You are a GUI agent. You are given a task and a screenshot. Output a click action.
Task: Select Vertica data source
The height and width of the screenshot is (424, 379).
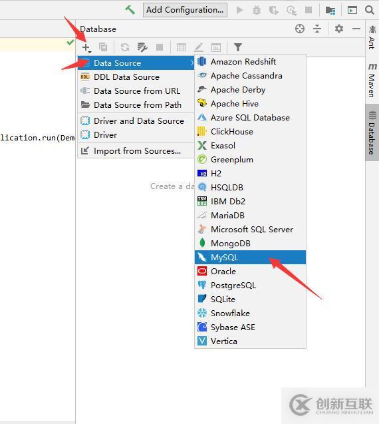coord(250,341)
